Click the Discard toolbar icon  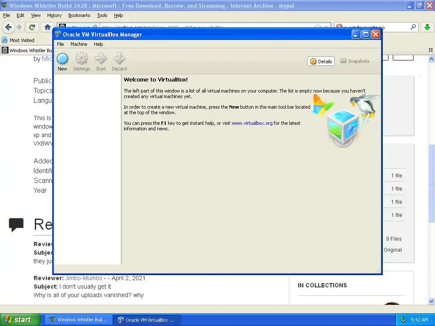[x=119, y=62]
